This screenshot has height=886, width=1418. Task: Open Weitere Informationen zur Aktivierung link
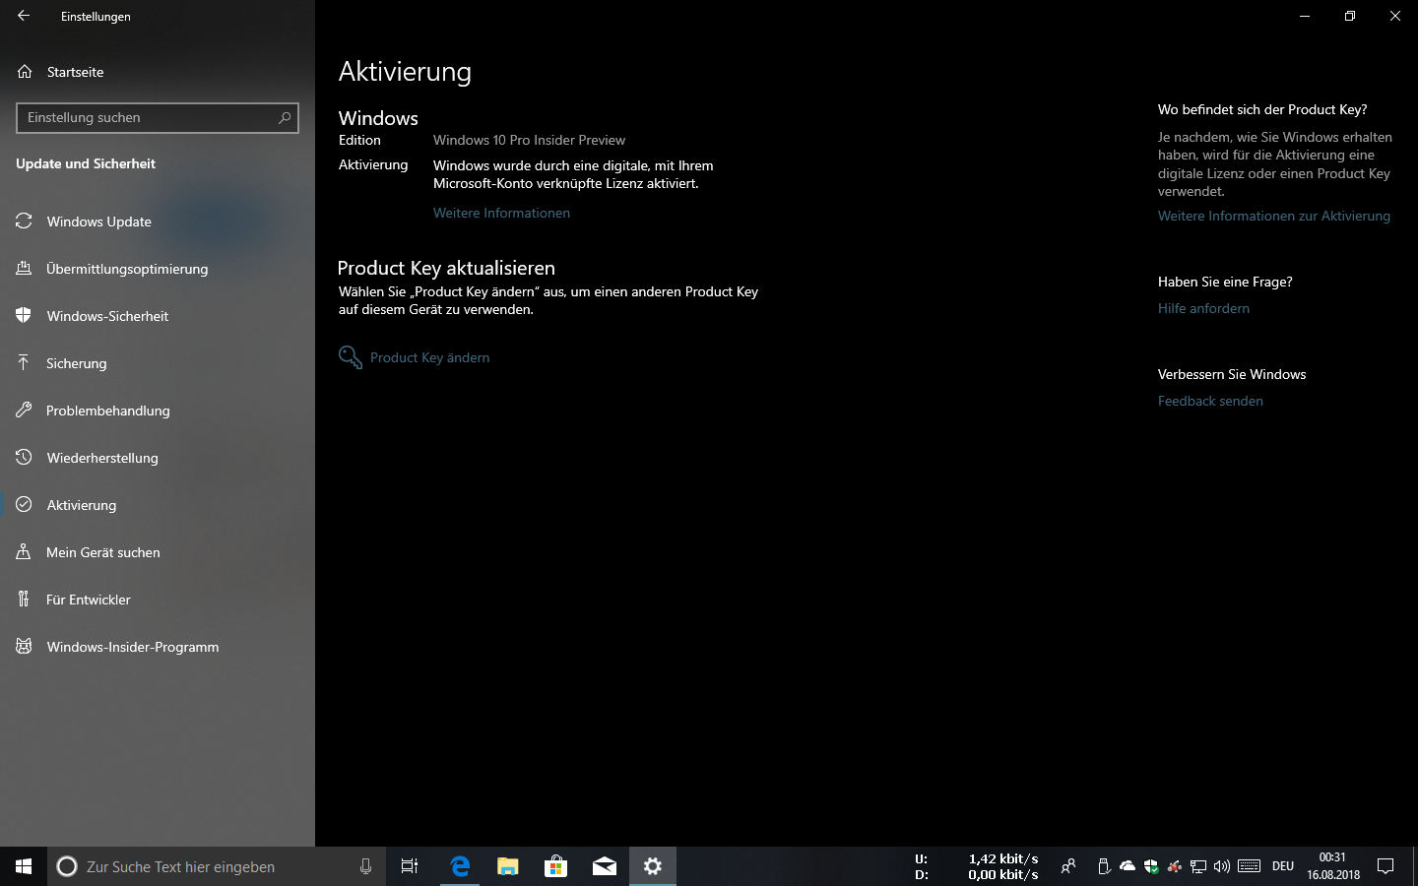click(1274, 216)
